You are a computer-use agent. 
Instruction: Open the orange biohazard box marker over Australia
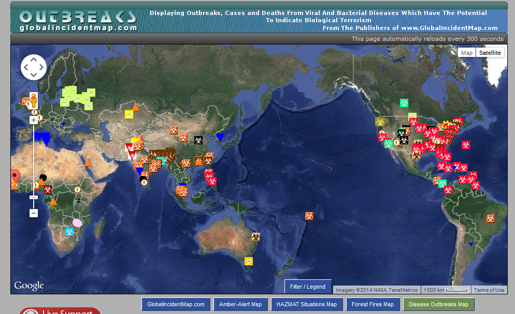coord(256,236)
